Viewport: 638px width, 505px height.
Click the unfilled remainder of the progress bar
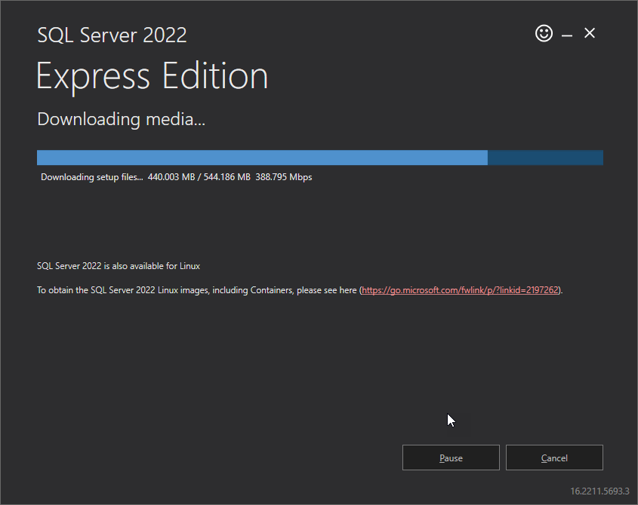coord(545,158)
